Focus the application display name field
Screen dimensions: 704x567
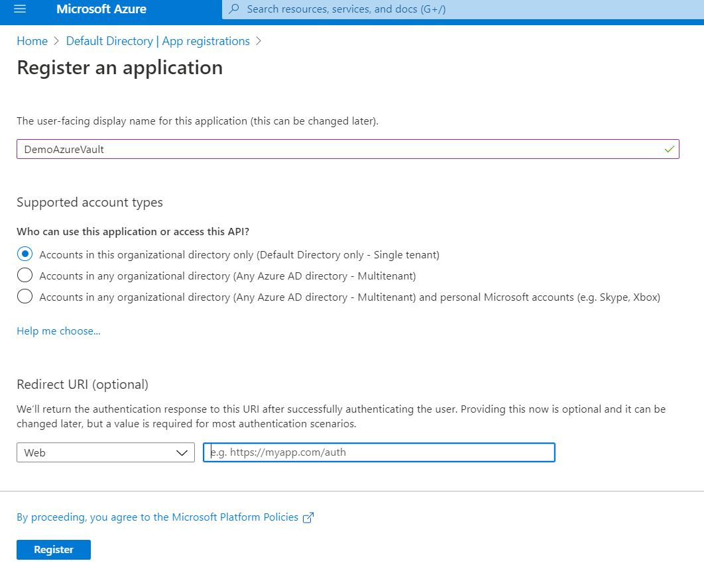(348, 149)
